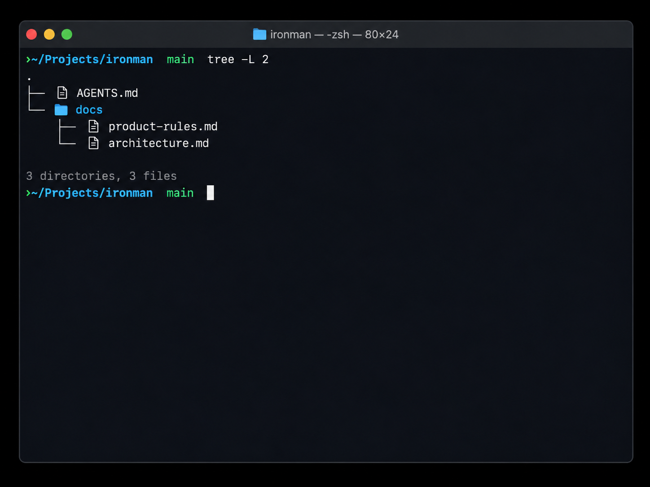The width and height of the screenshot is (650, 487).
Task: Select the docs directory name
Action: click(89, 110)
